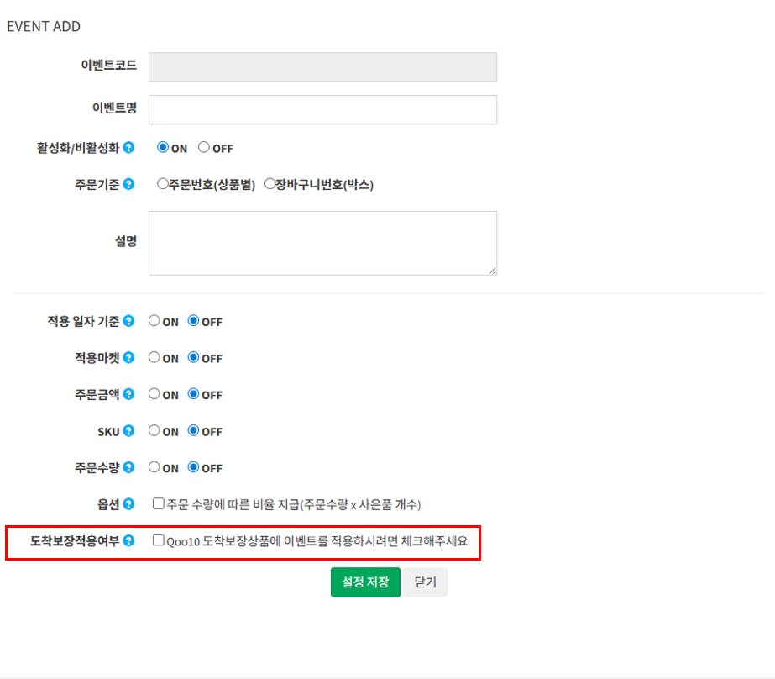
Task: Click the EVENT ADD heading
Action: coord(44,26)
